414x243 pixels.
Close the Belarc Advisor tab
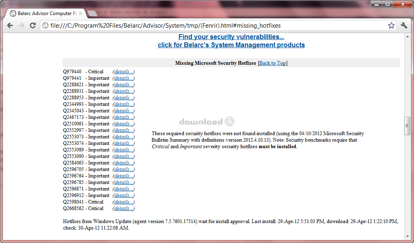(81, 13)
